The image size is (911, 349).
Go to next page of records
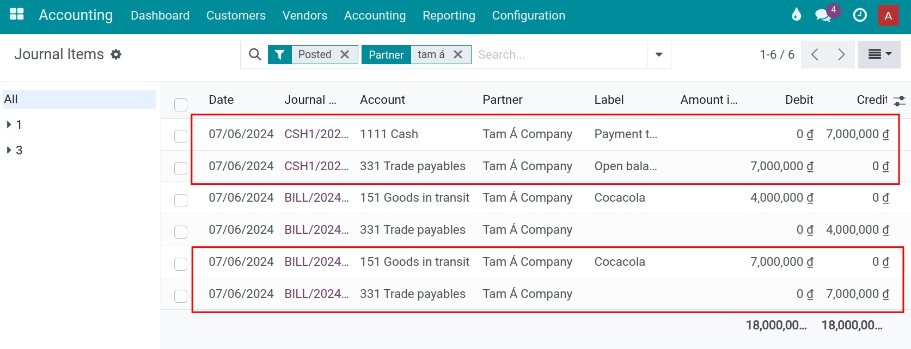click(x=842, y=54)
